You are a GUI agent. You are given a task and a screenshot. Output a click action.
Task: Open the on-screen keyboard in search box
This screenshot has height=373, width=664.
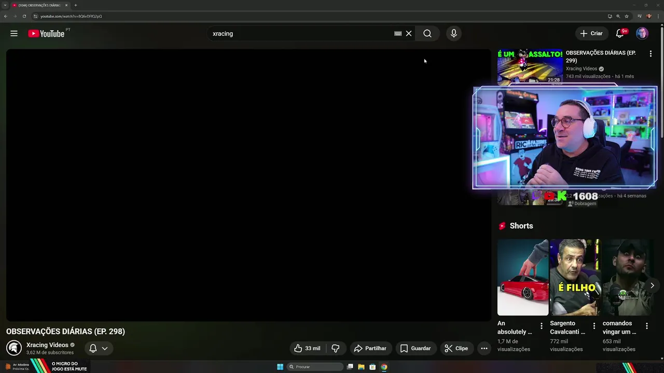pyautogui.click(x=398, y=34)
